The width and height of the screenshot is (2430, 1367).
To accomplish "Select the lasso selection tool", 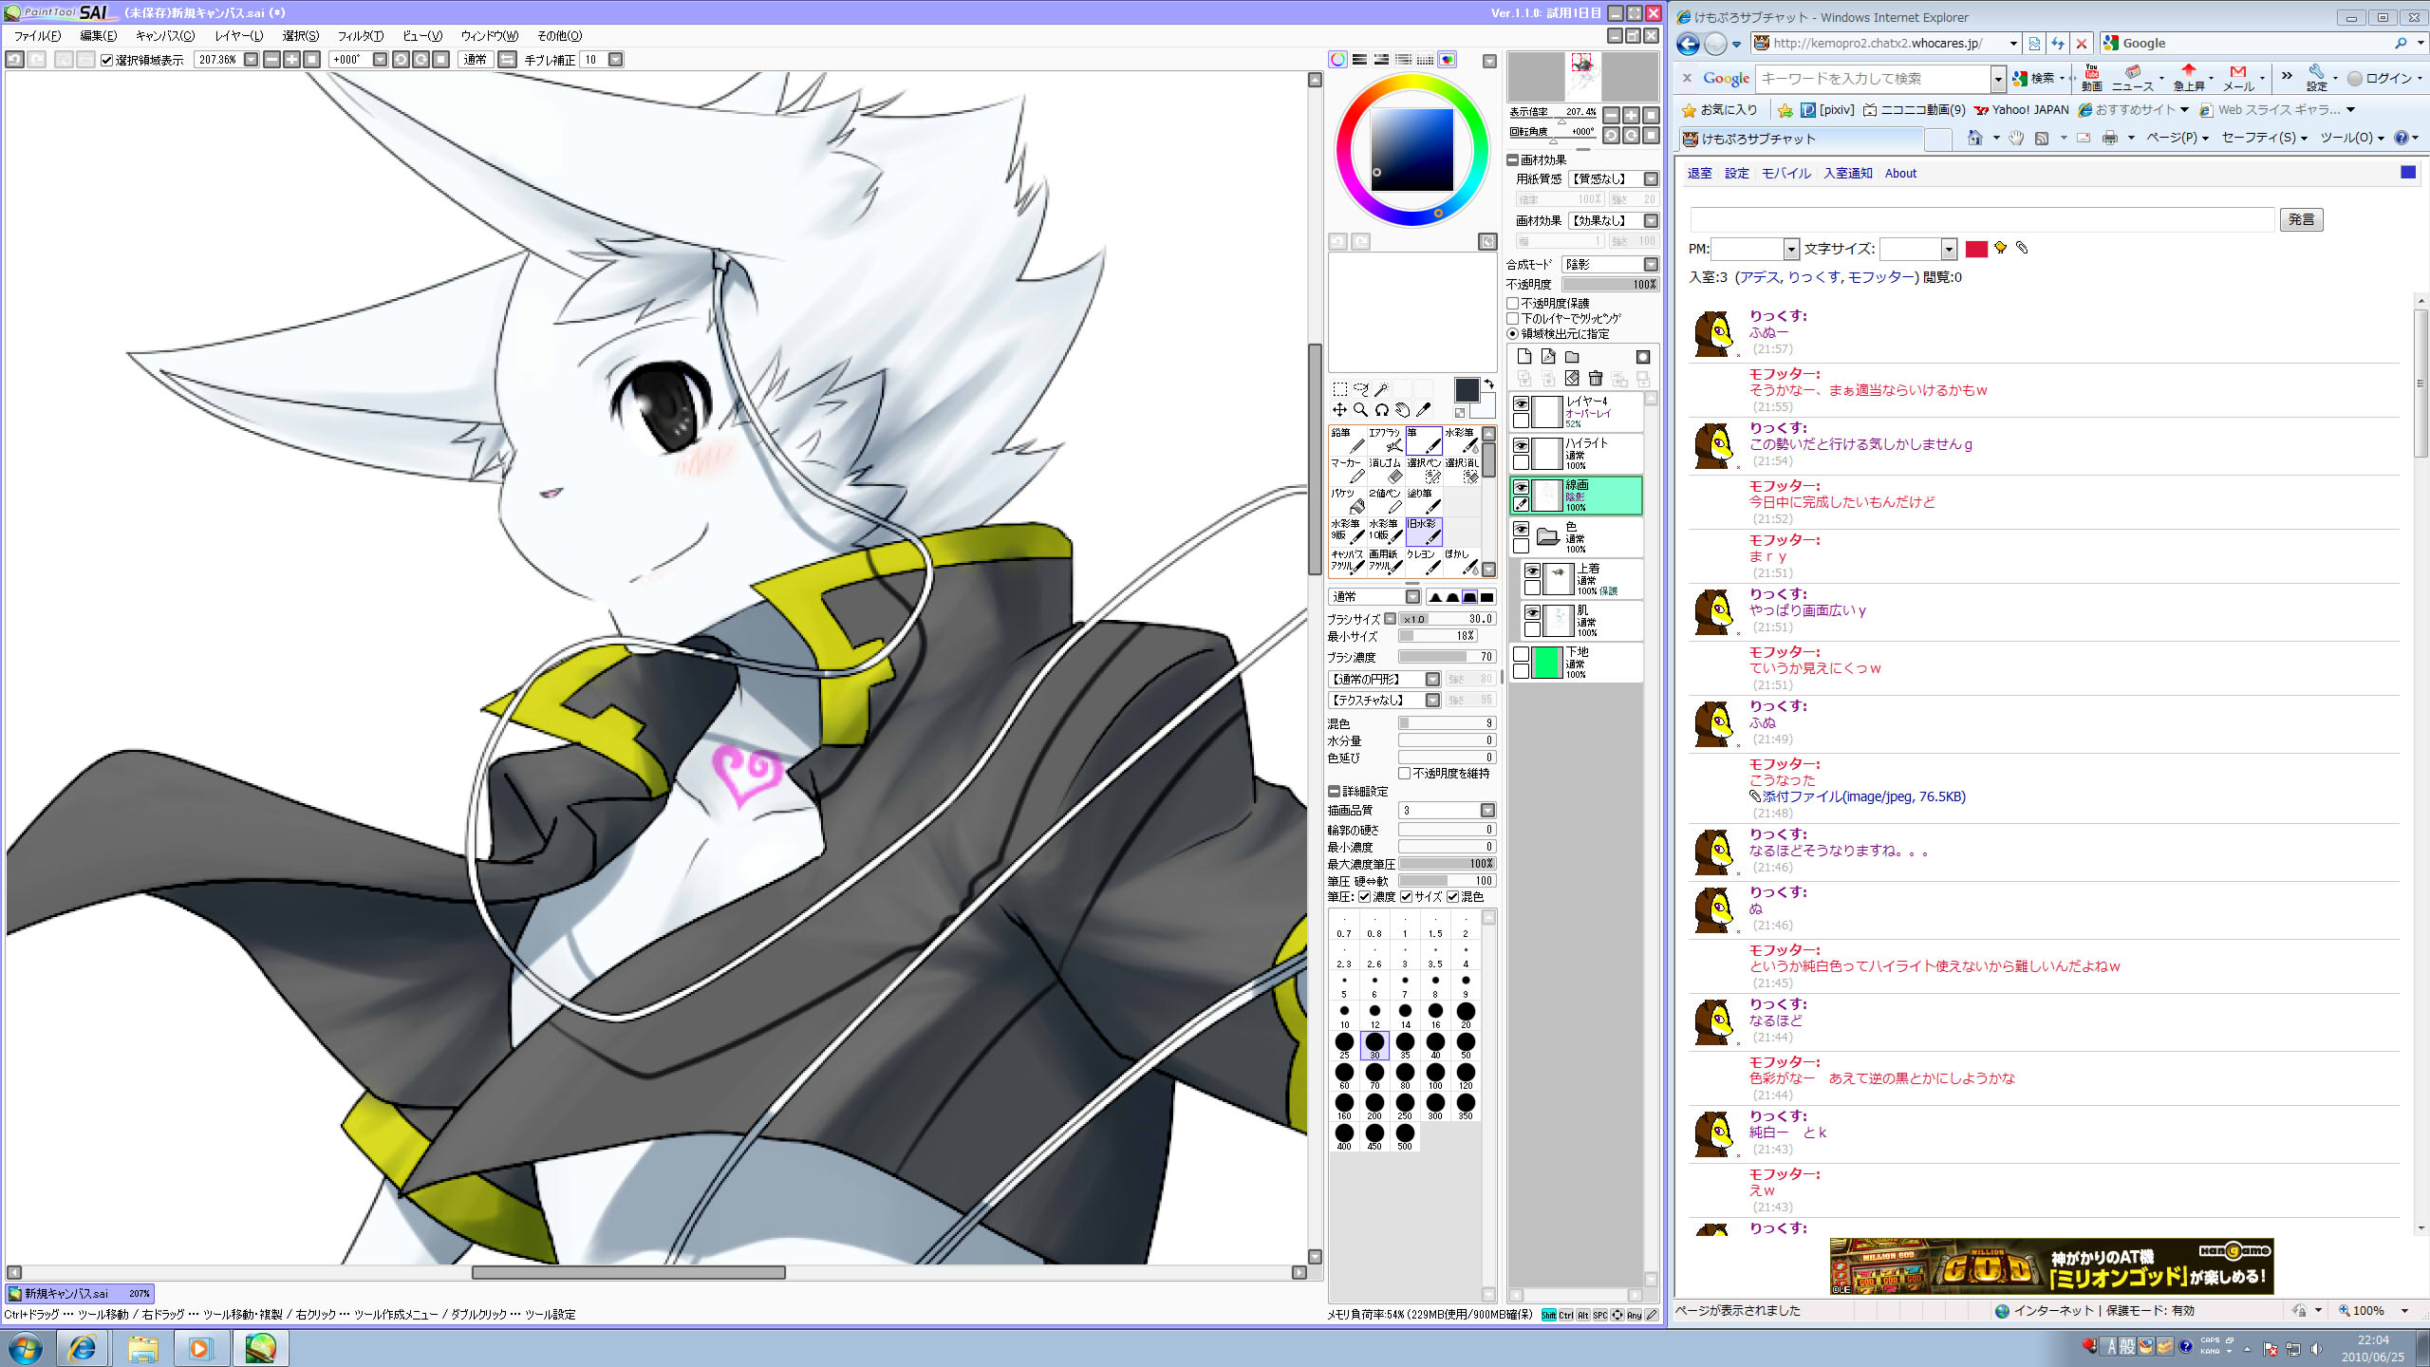I will 1360,389.
